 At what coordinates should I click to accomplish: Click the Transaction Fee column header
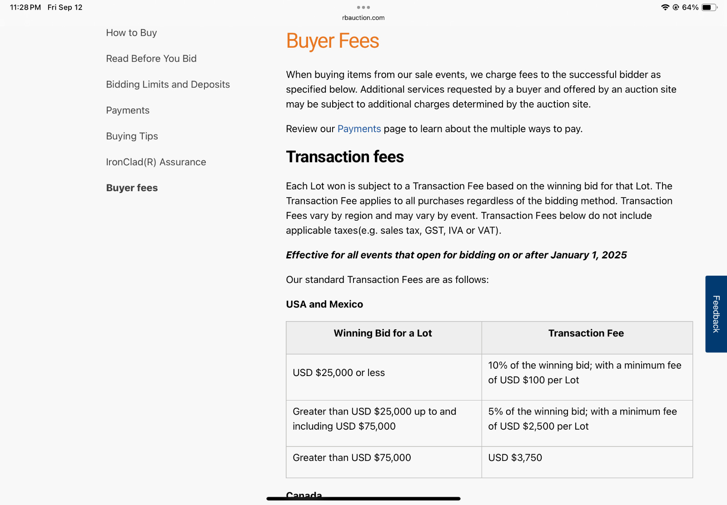click(x=586, y=333)
